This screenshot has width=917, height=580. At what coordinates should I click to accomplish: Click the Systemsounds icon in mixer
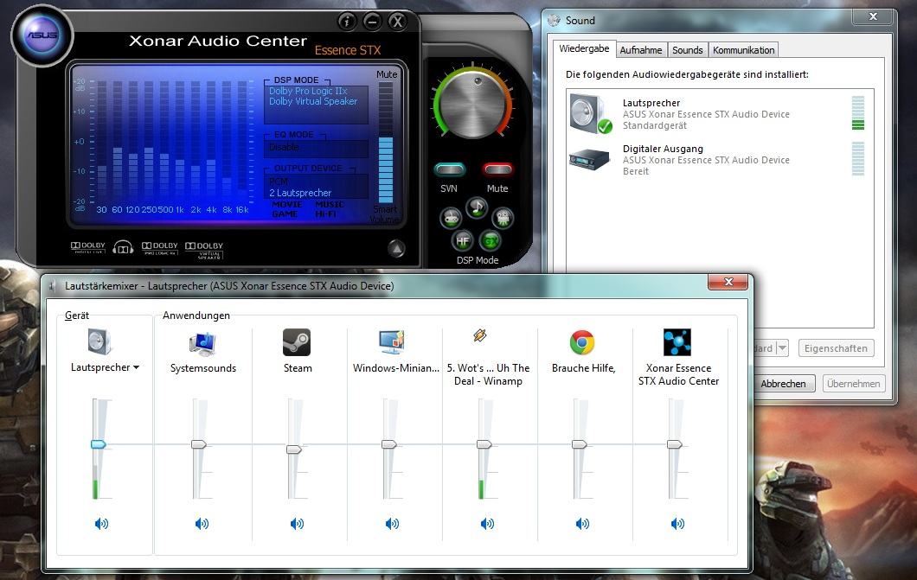coord(203,343)
